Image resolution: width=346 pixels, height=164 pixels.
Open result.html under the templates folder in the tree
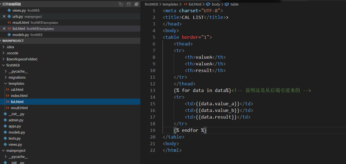pyautogui.click(x=70, y=108)
